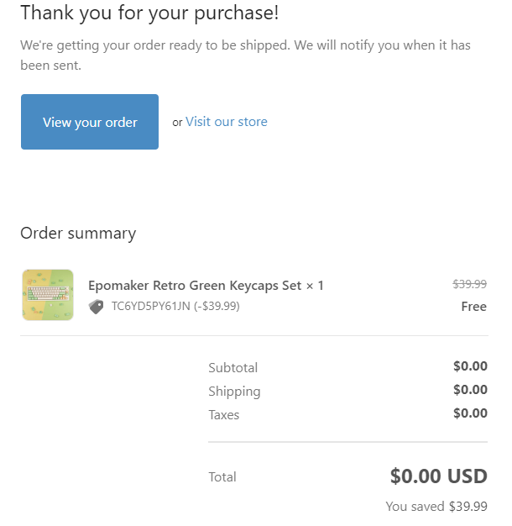
Task: Click the Free price label
Action: tap(473, 307)
